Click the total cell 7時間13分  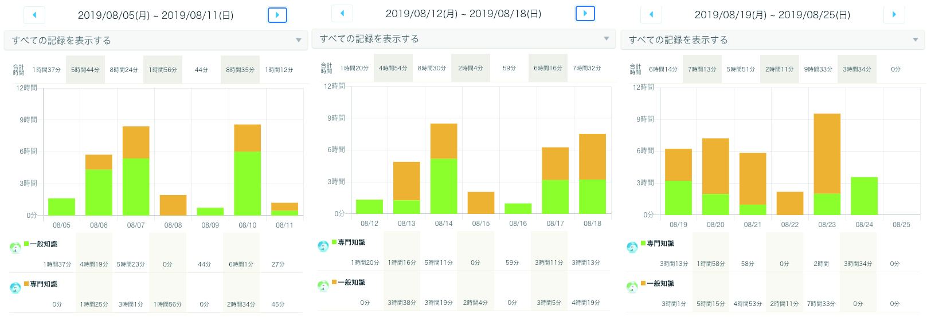pyautogui.click(x=702, y=69)
